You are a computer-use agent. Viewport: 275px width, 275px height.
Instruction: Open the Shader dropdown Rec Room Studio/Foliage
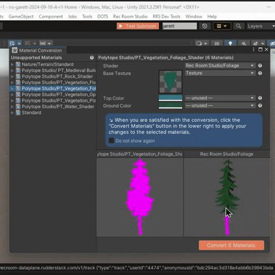[x=220, y=65]
